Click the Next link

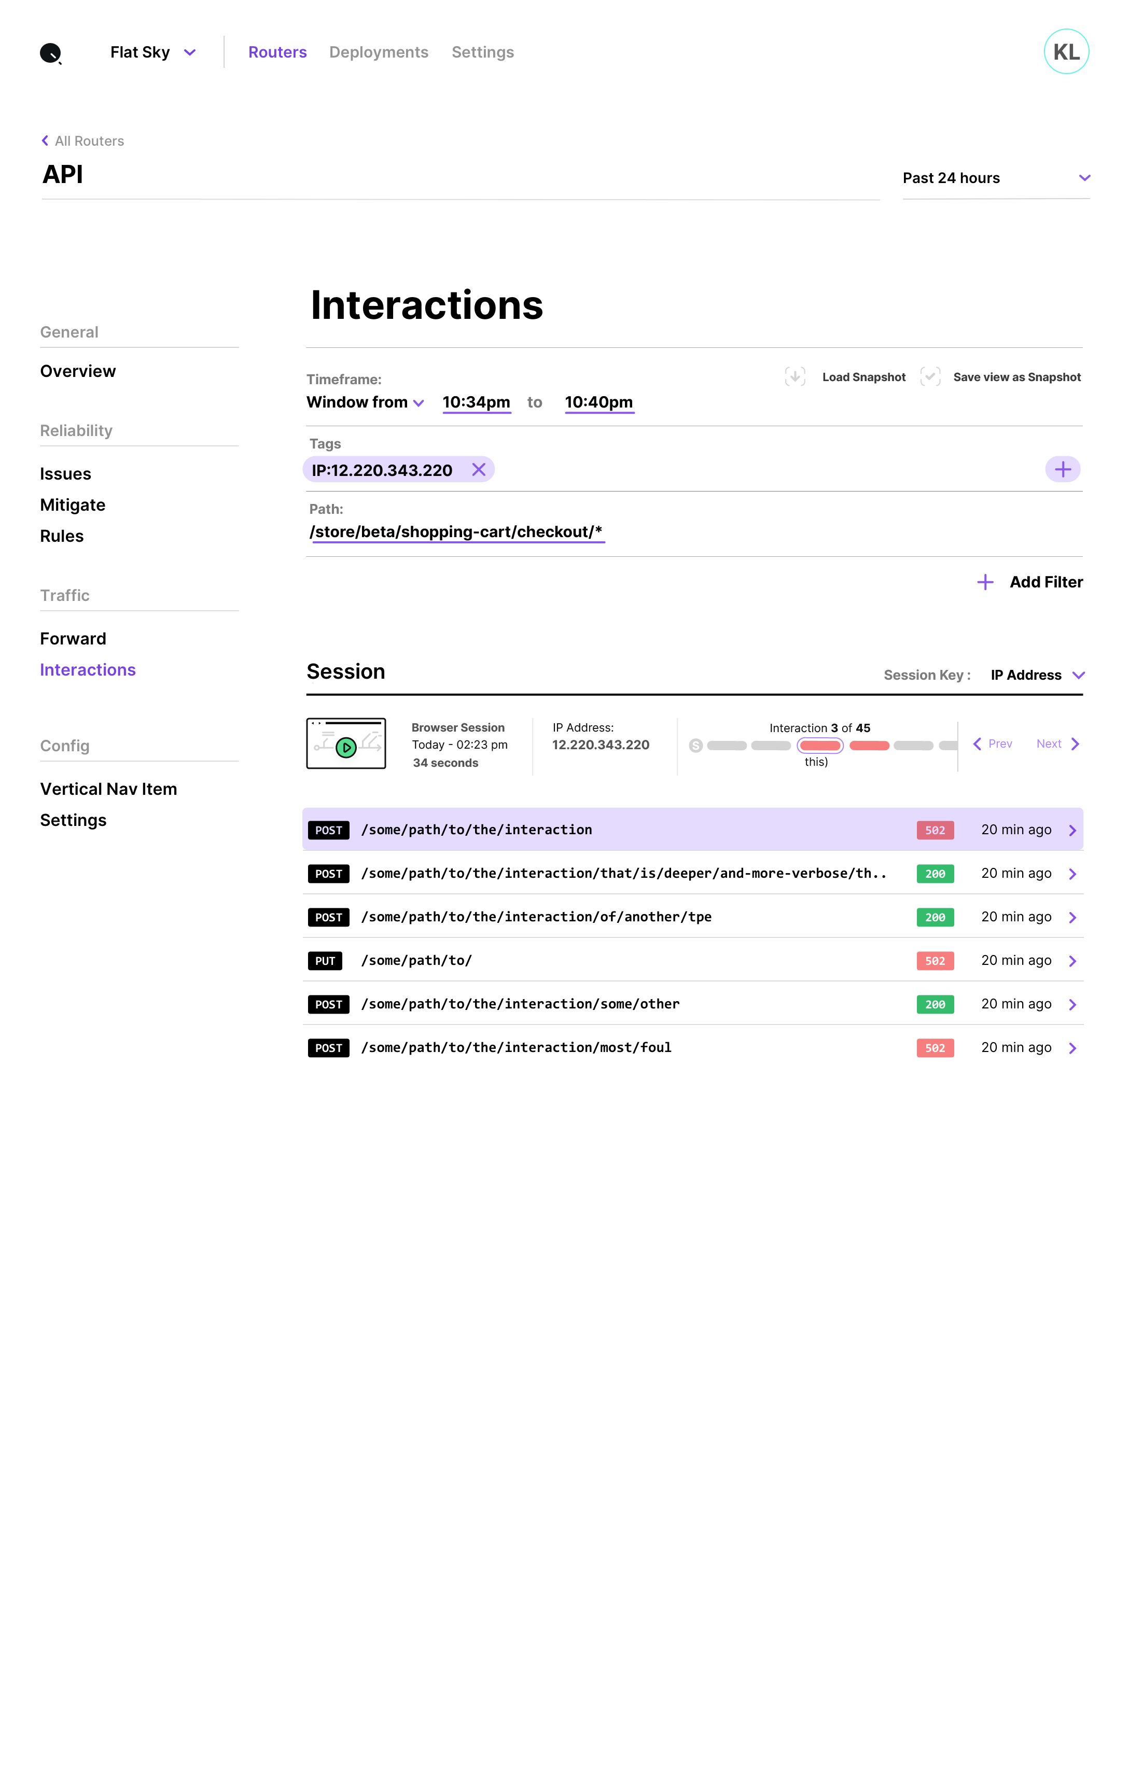pos(1048,743)
